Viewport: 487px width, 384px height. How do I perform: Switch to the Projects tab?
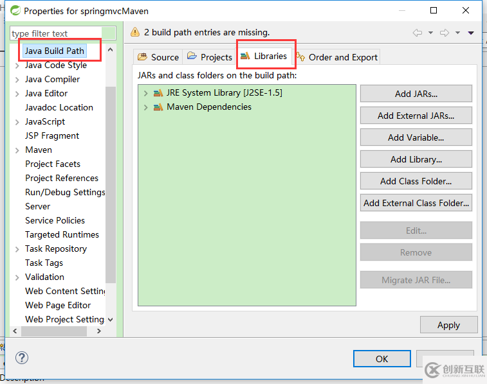(x=210, y=57)
